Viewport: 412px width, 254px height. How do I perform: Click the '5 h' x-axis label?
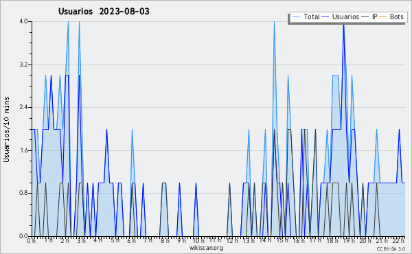(115, 240)
